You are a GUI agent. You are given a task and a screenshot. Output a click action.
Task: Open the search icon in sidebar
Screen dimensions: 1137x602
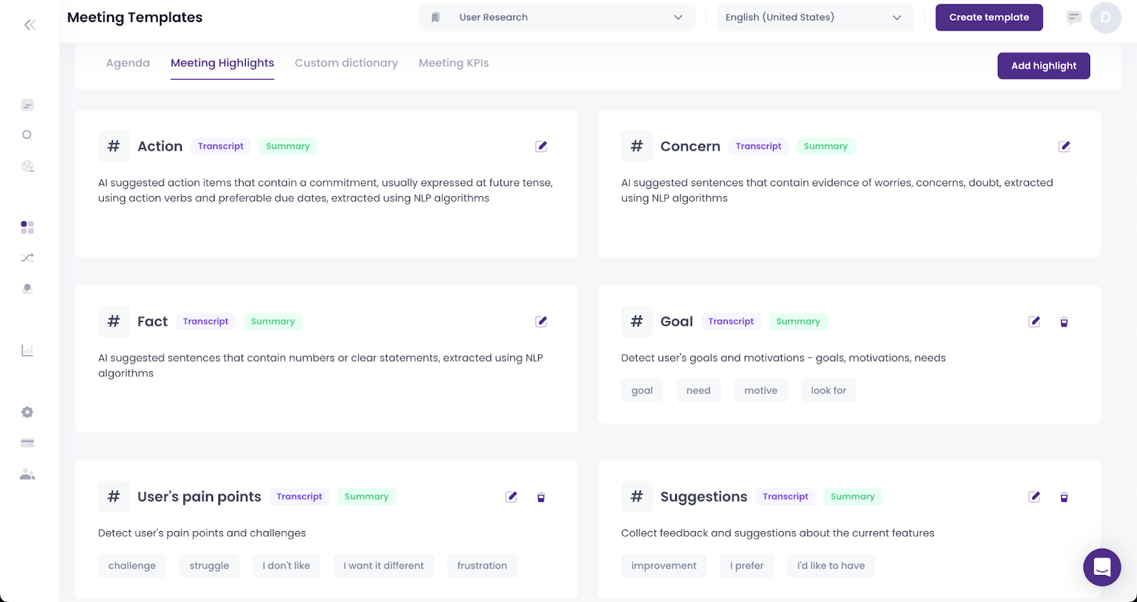(x=27, y=135)
